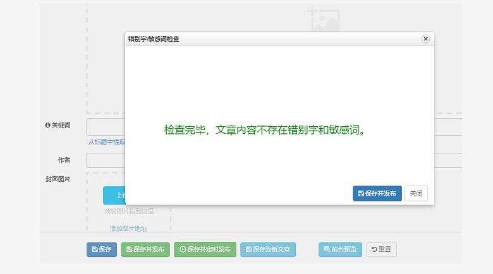Click the green 检查完毕 result message

266,130
